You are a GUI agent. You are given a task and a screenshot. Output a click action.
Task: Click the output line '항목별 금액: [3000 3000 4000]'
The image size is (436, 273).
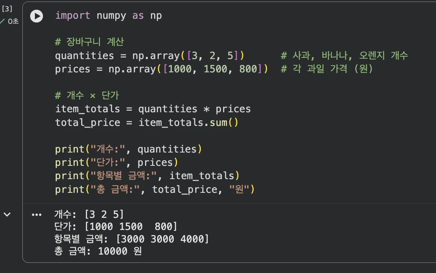coord(131,239)
